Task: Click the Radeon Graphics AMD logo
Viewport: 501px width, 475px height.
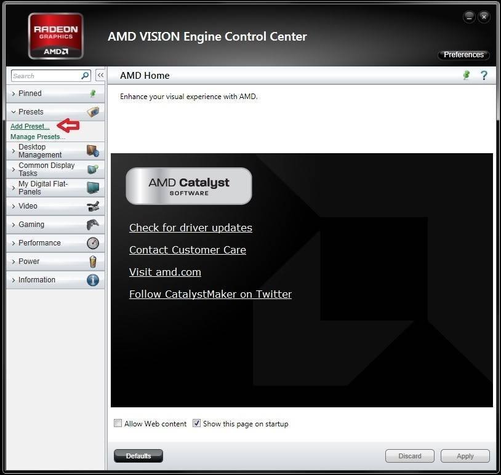Action: pyautogui.click(x=56, y=36)
